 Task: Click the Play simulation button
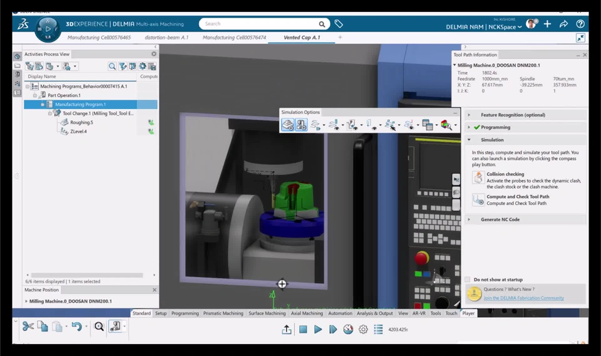(x=318, y=329)
